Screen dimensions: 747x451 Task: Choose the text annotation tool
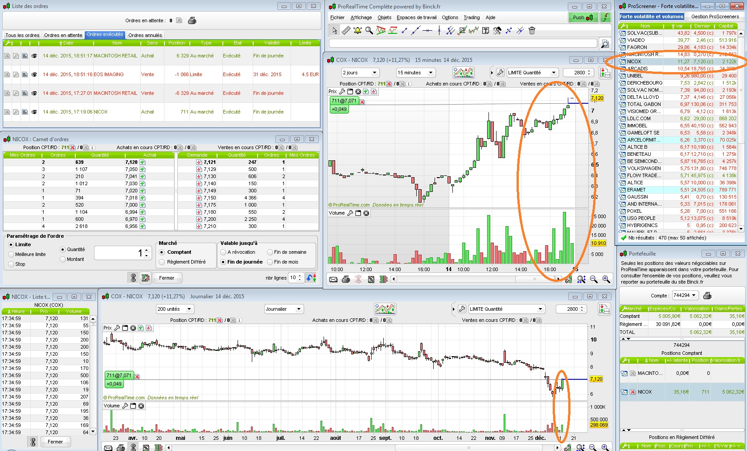[486, 30]
